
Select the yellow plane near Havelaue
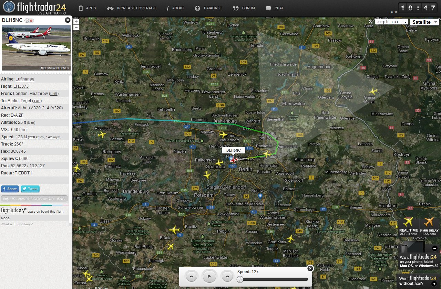point(102,135)
